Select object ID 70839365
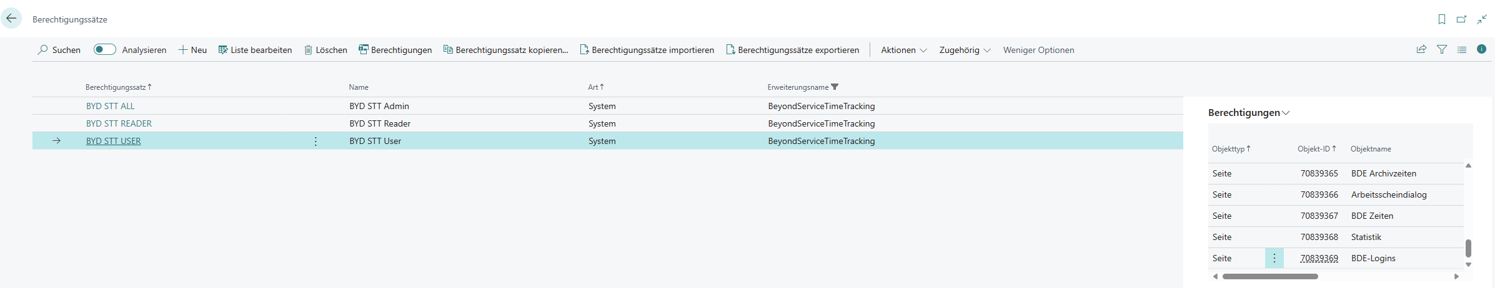1495x288 pixels. (1319, 173)
